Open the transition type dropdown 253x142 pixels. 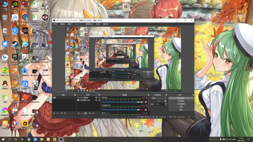coord(159,98)
